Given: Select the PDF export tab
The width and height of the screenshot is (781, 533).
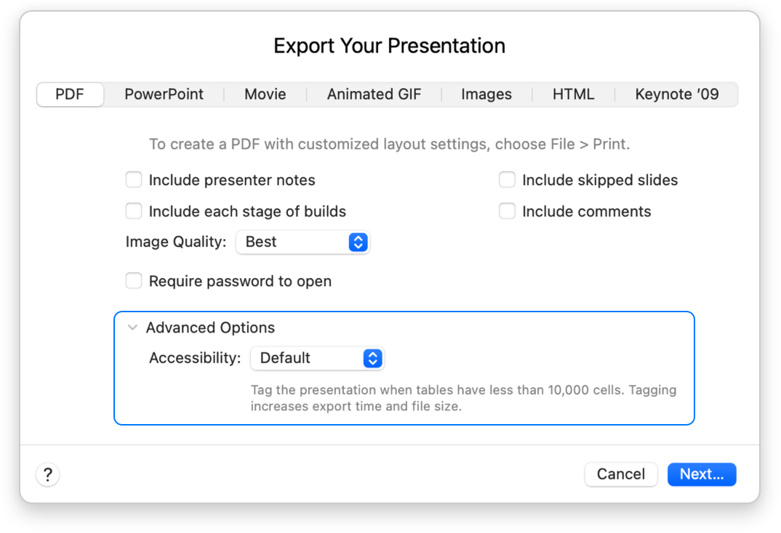Looking at the screenshot, I should tap(70, 94).
